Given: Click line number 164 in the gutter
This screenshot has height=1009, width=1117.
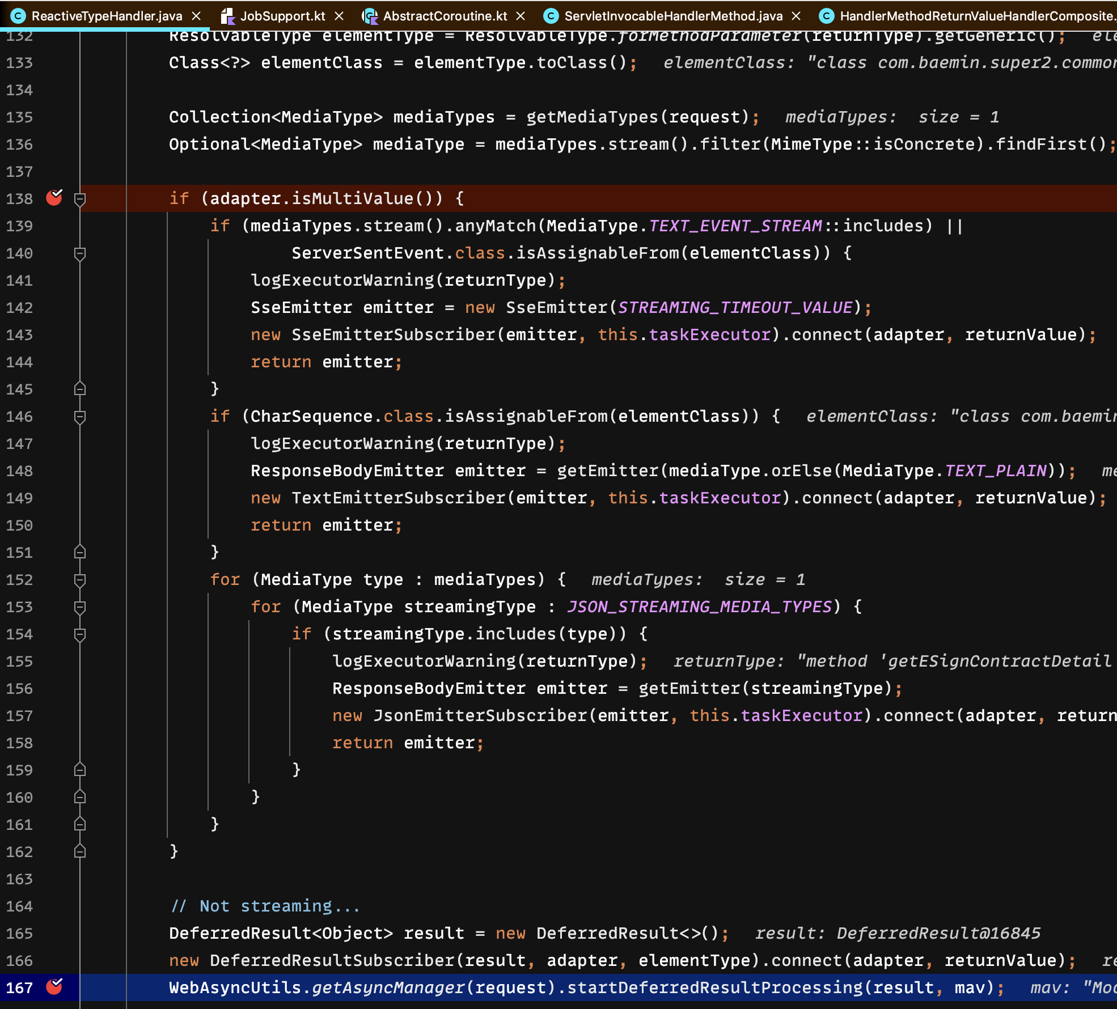Looking at the screenshot, I should (x=19, y=906).
